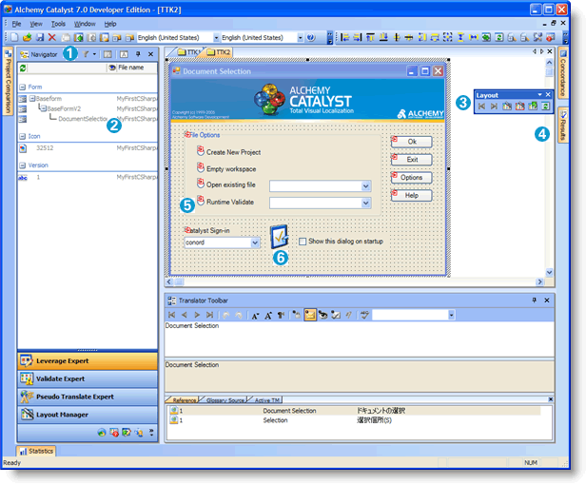This screenshot has height=485, width=586.
Task: Switch to the Active TM tab
Action: click(x=266, y=400)
